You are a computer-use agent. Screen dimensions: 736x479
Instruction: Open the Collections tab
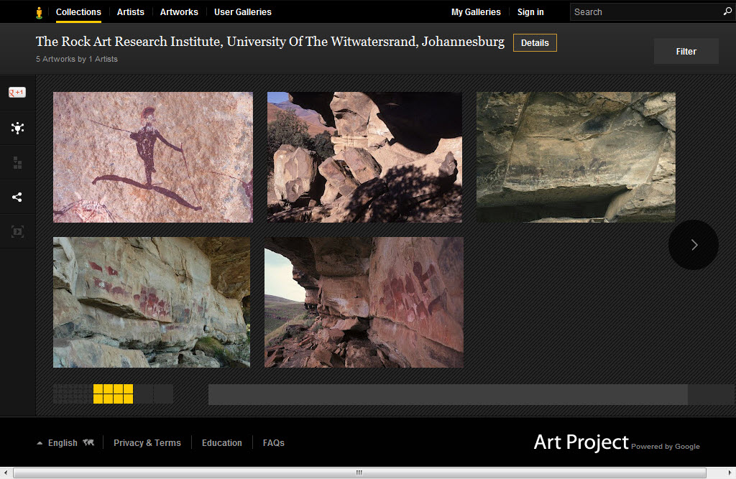(78, 12)
